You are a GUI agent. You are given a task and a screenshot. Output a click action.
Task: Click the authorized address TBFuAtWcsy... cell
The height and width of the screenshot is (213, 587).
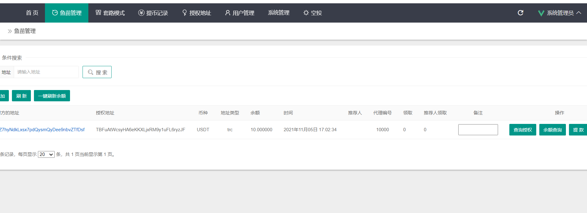[x=141, y=130]
